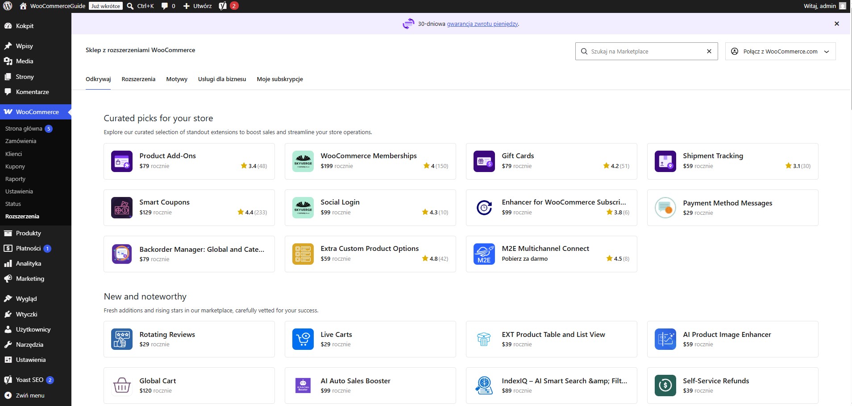The height and width of the screenshot is (406, 852).
Task: Click the Live Carts icon
Action: [x=303, y=339]
